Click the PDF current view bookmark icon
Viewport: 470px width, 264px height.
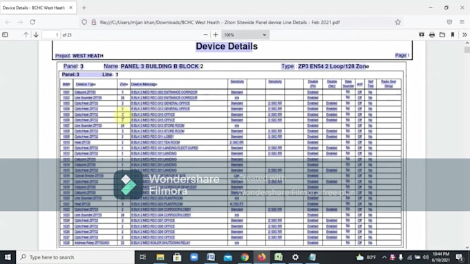453,35
